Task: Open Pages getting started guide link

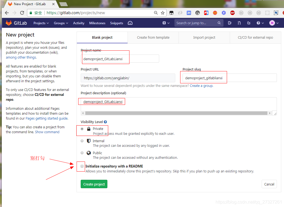Action: (47, 118)
